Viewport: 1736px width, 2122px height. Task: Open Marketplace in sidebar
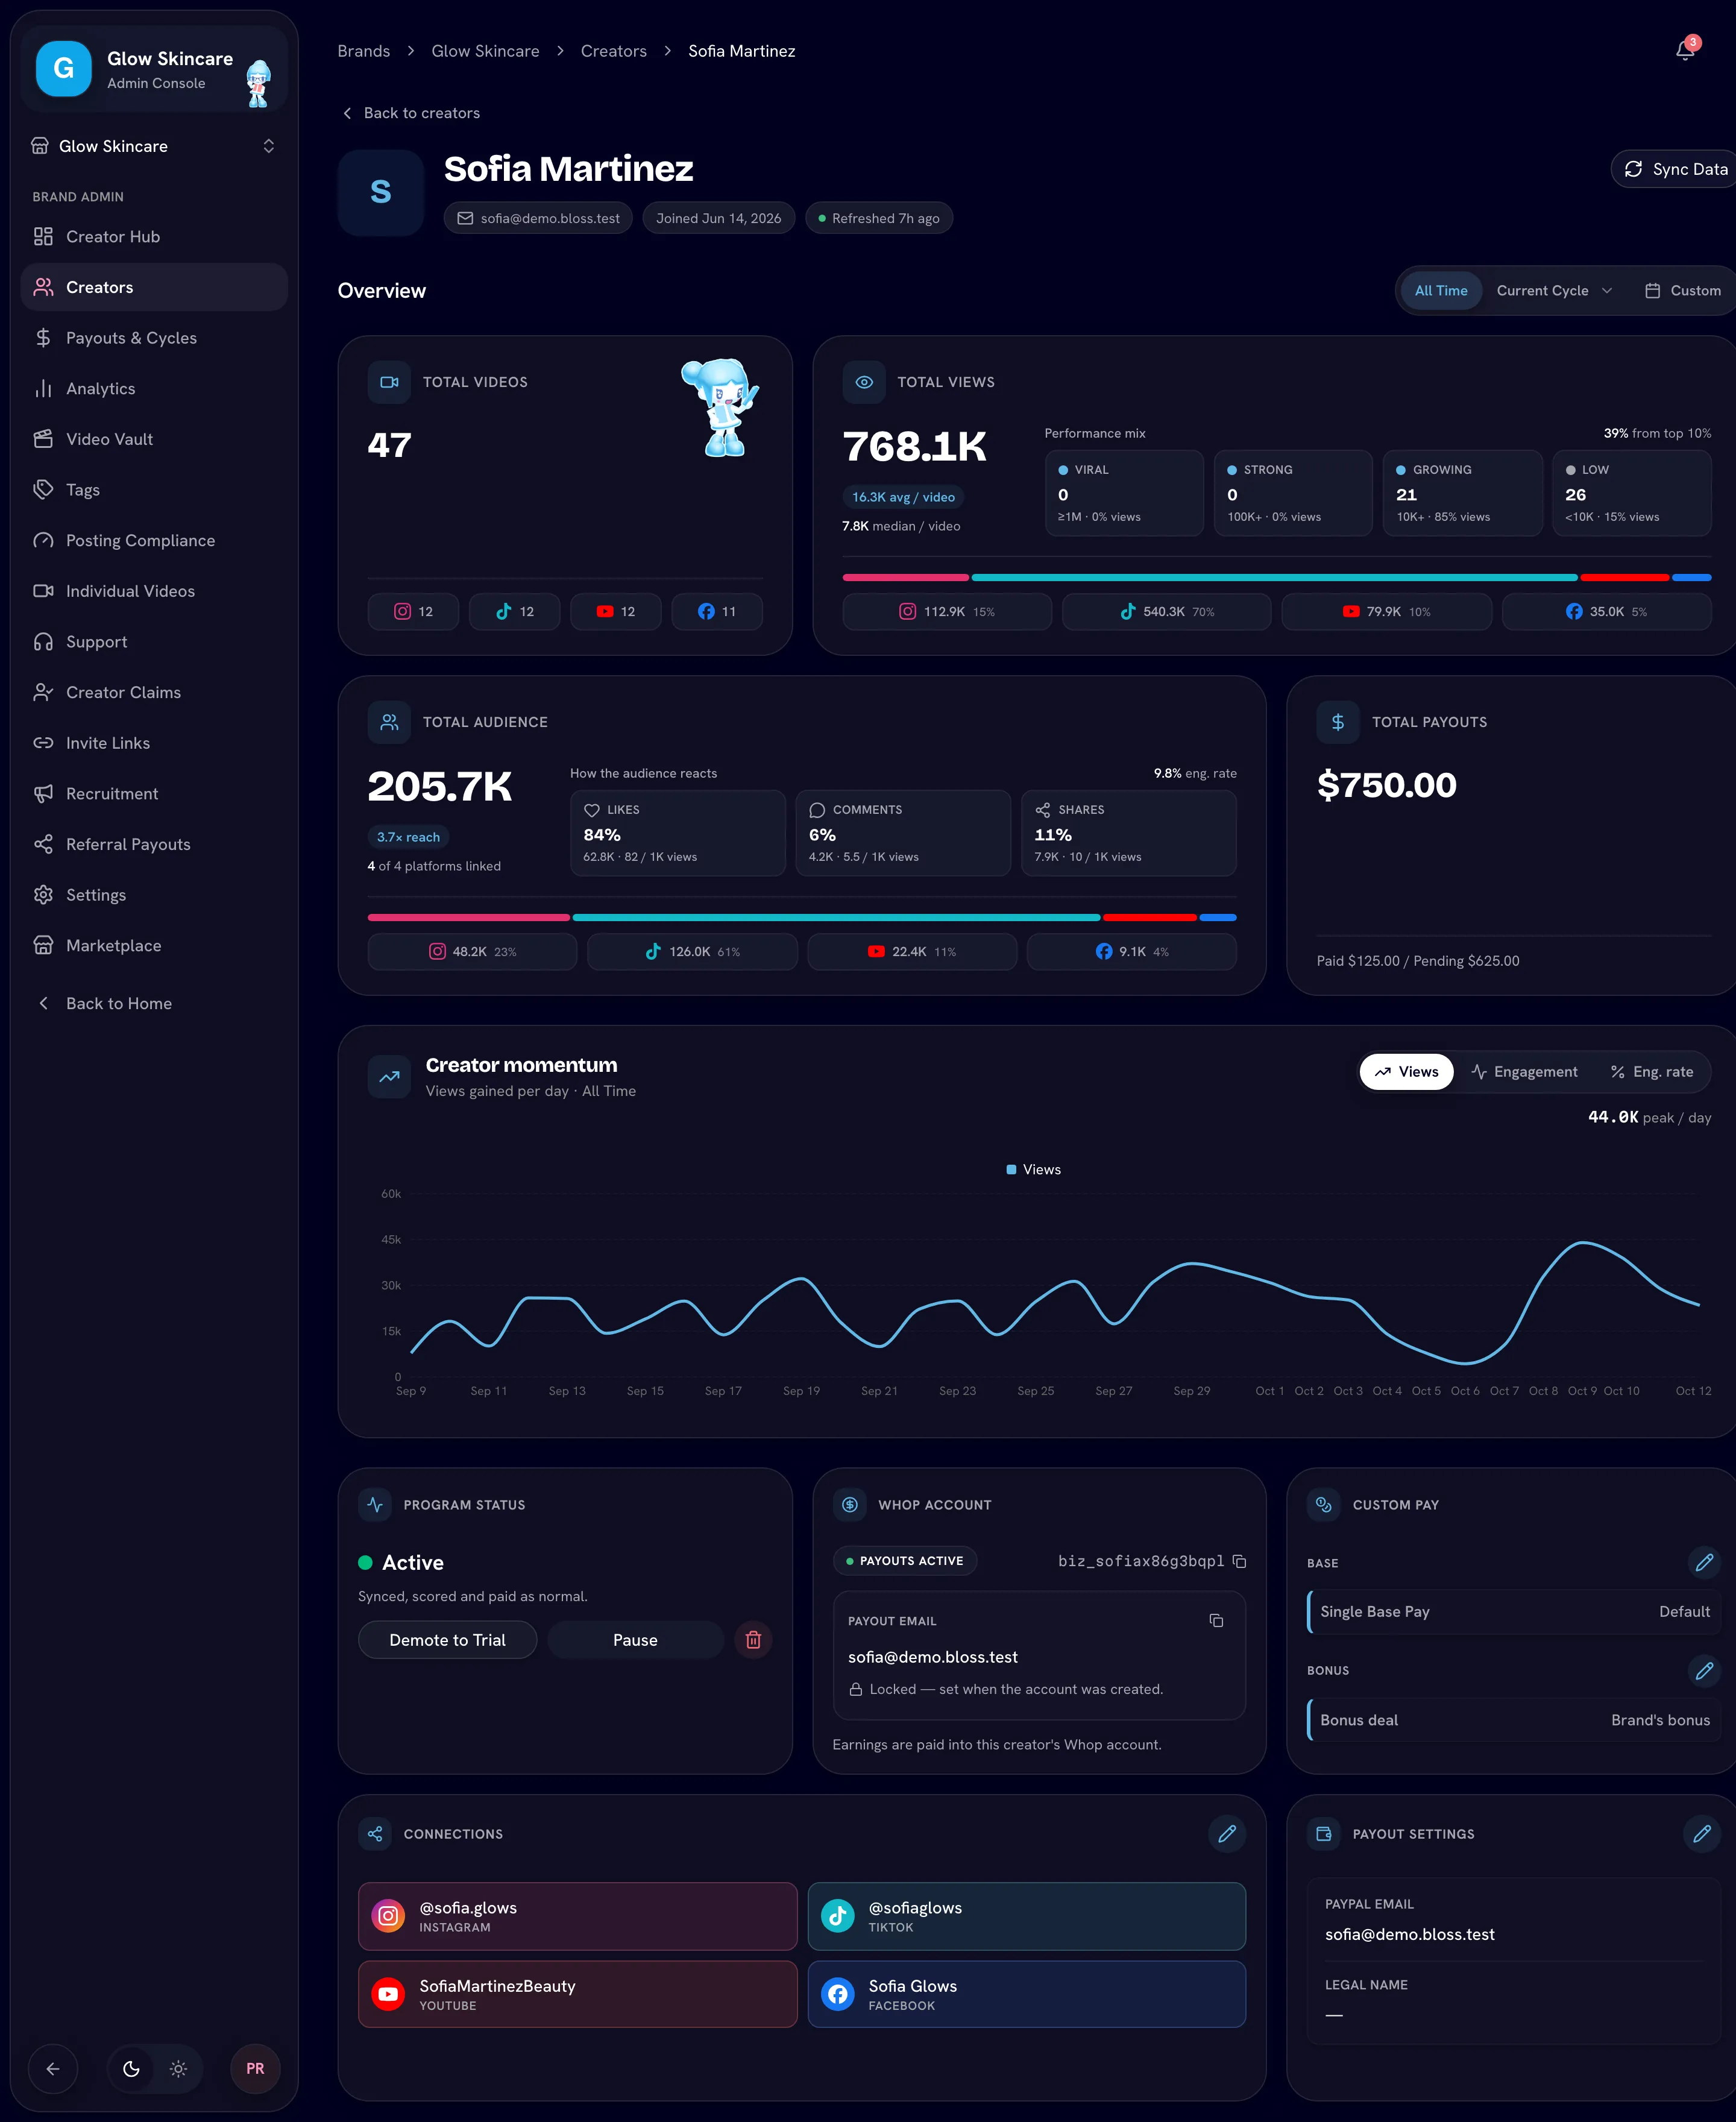pyautogui.click(x=154, y=946)
